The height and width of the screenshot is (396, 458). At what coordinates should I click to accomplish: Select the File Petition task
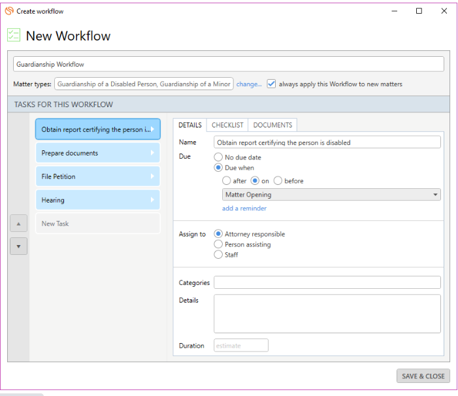[98, 176]
